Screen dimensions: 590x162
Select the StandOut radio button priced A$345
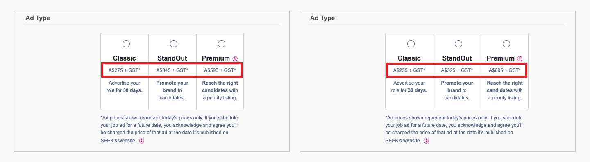coord(174,43)
